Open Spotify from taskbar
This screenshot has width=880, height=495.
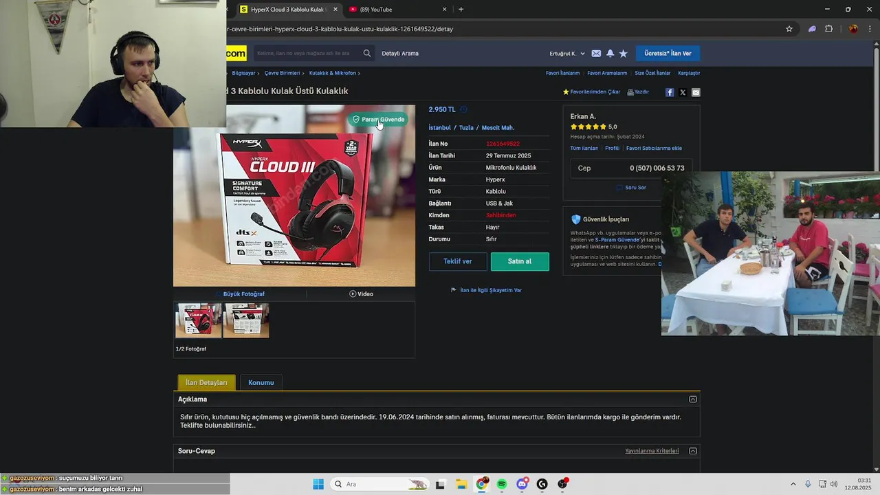[x=502, y=484]
